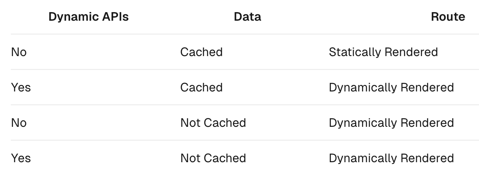The image size is (479, 176).
Task: Select the No cell in the Not Cached row
Action: click(x=19, y=123)
